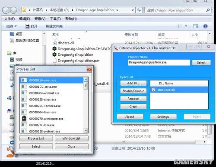
Task: Toggle the preview pane icon in Explorer toolbar
Action: tap(195, 26)
